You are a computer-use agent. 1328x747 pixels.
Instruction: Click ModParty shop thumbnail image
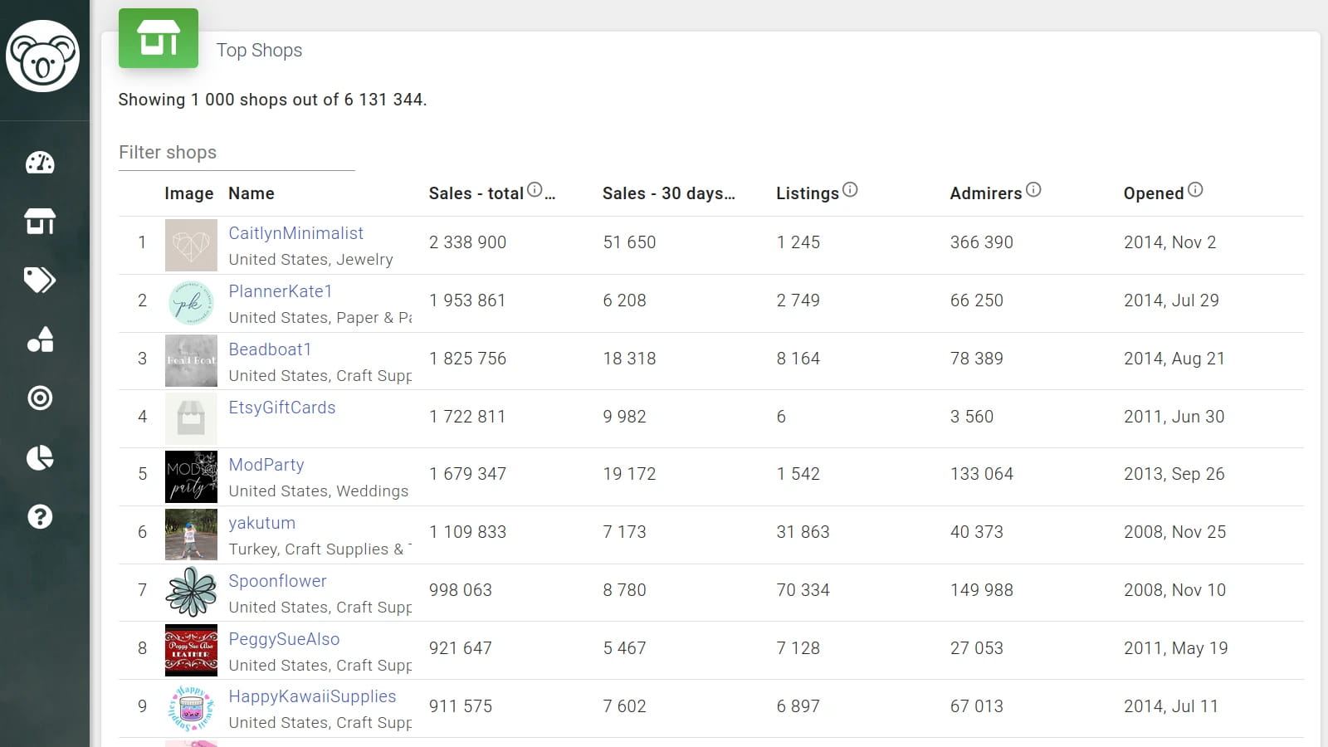tap(191, 476)
